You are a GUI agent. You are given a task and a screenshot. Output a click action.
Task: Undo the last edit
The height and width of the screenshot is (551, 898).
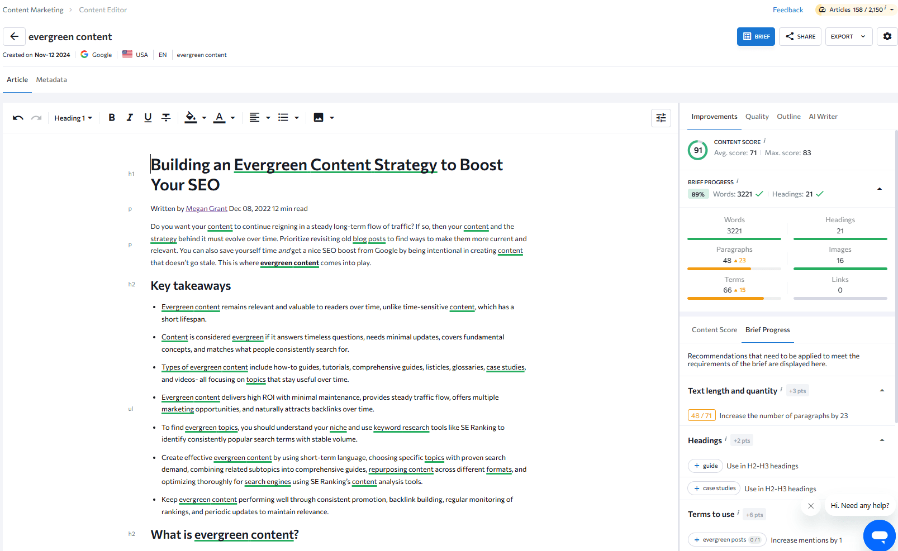tap(18, 118)
